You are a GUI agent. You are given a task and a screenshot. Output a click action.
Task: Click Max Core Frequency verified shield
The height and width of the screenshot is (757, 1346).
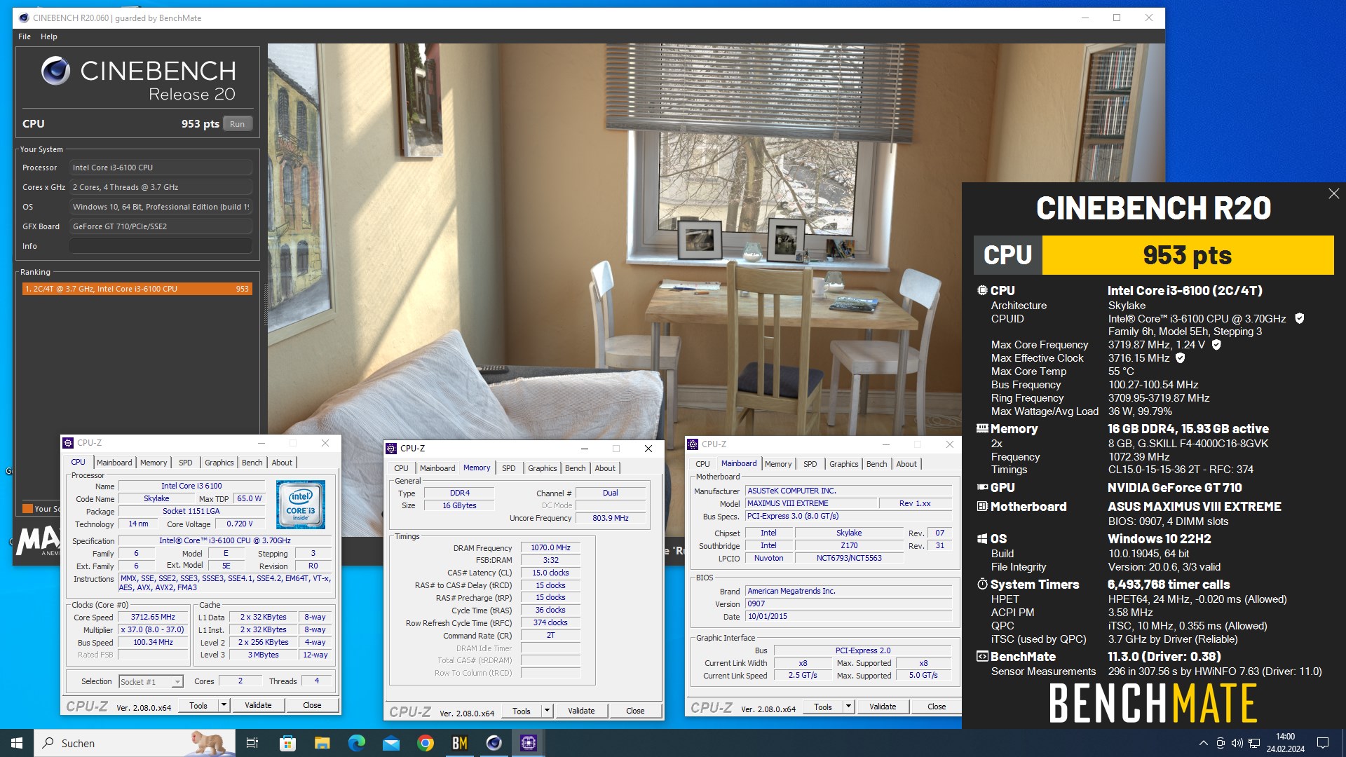(x=1216, y=345)
